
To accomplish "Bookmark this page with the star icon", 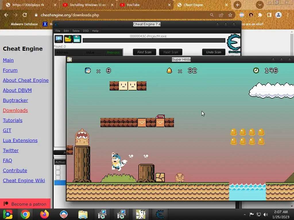I will click(x=230, y=15).
